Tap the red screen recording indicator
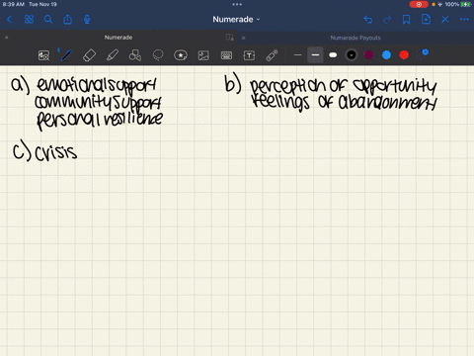Screen dimensions: 474x356 point(419,4)
